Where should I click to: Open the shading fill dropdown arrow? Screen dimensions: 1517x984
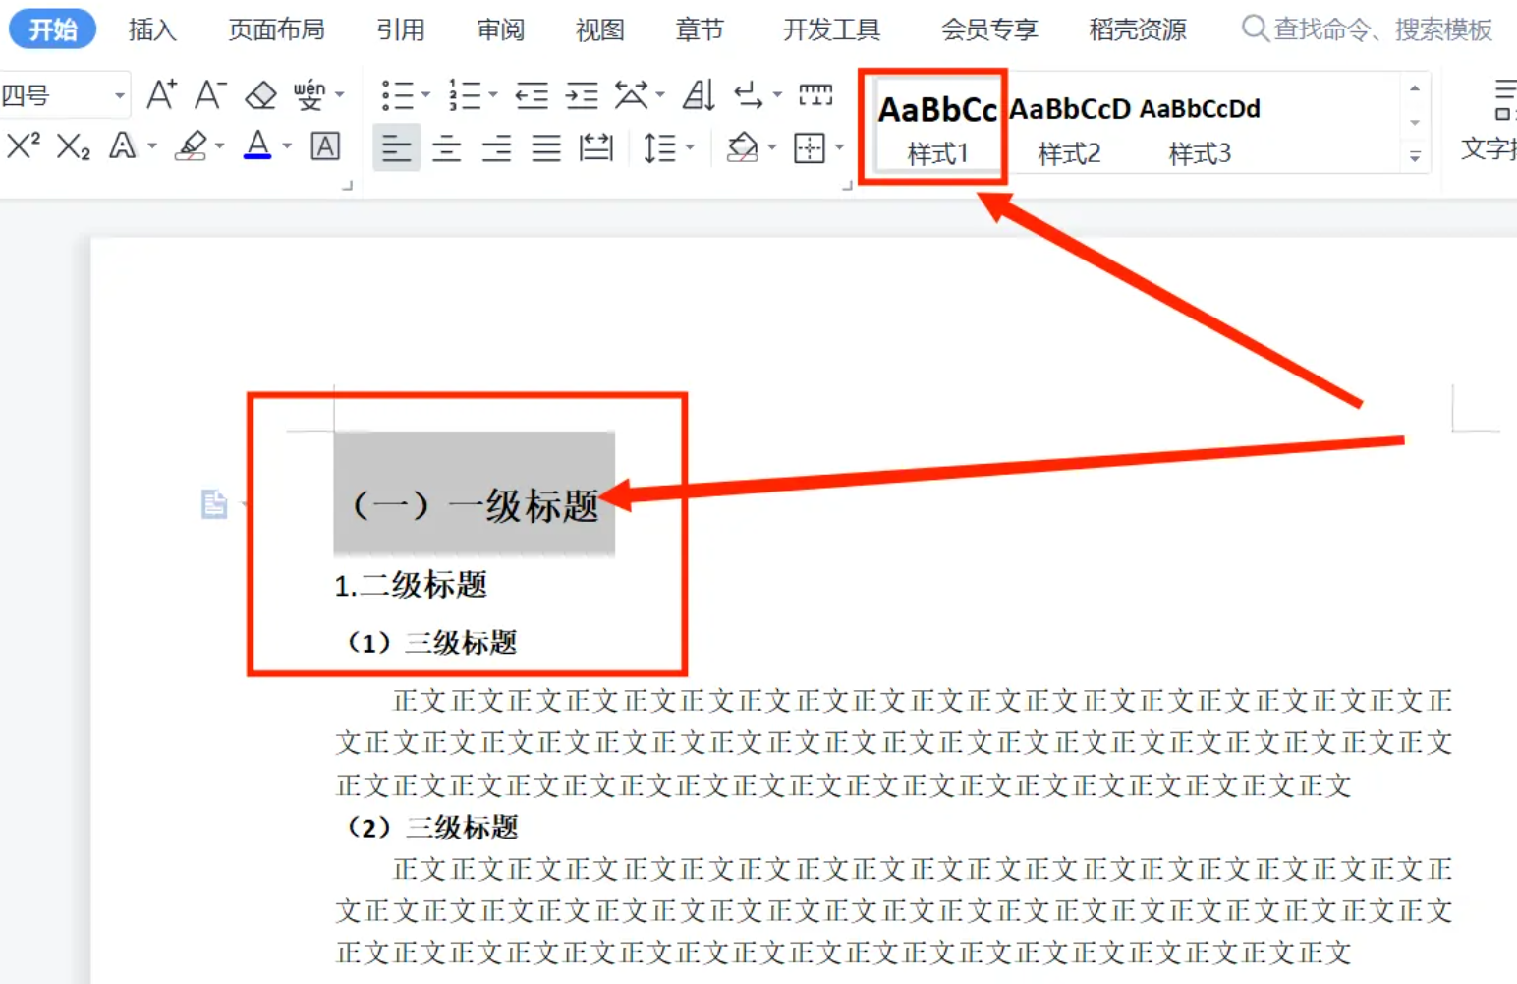click(x=772, y=147)
